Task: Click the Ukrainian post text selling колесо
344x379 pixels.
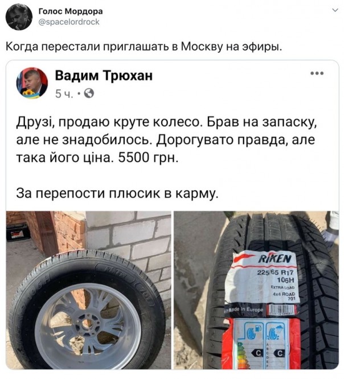Action: coord(166,140)
